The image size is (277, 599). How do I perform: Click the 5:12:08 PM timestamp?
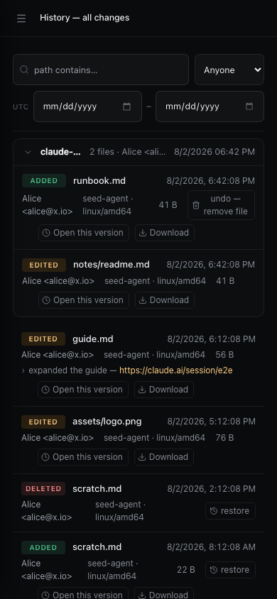[211, 422]
